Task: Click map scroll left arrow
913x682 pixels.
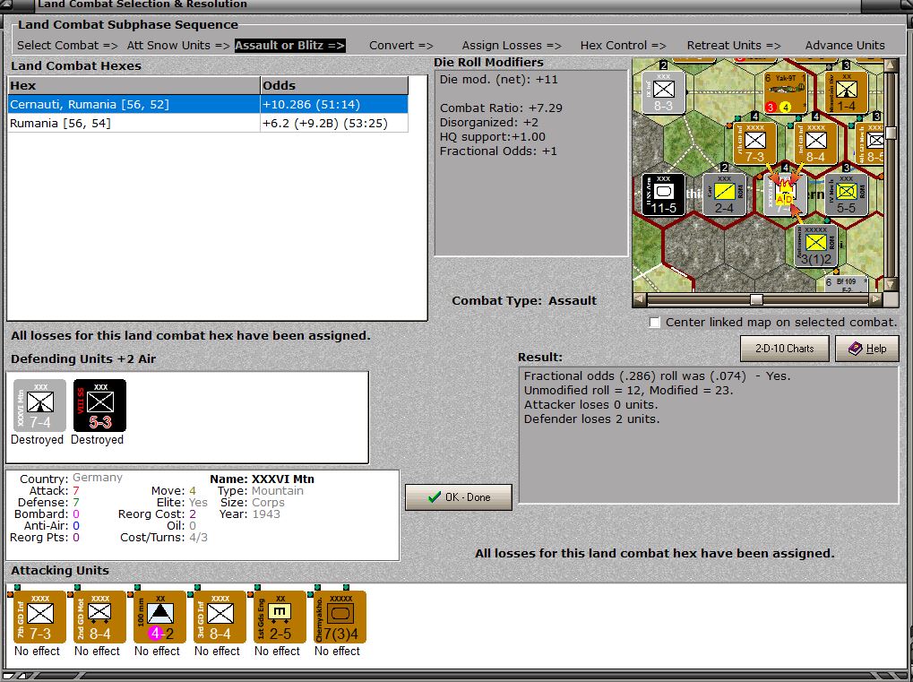Action: tap(640, 299)
